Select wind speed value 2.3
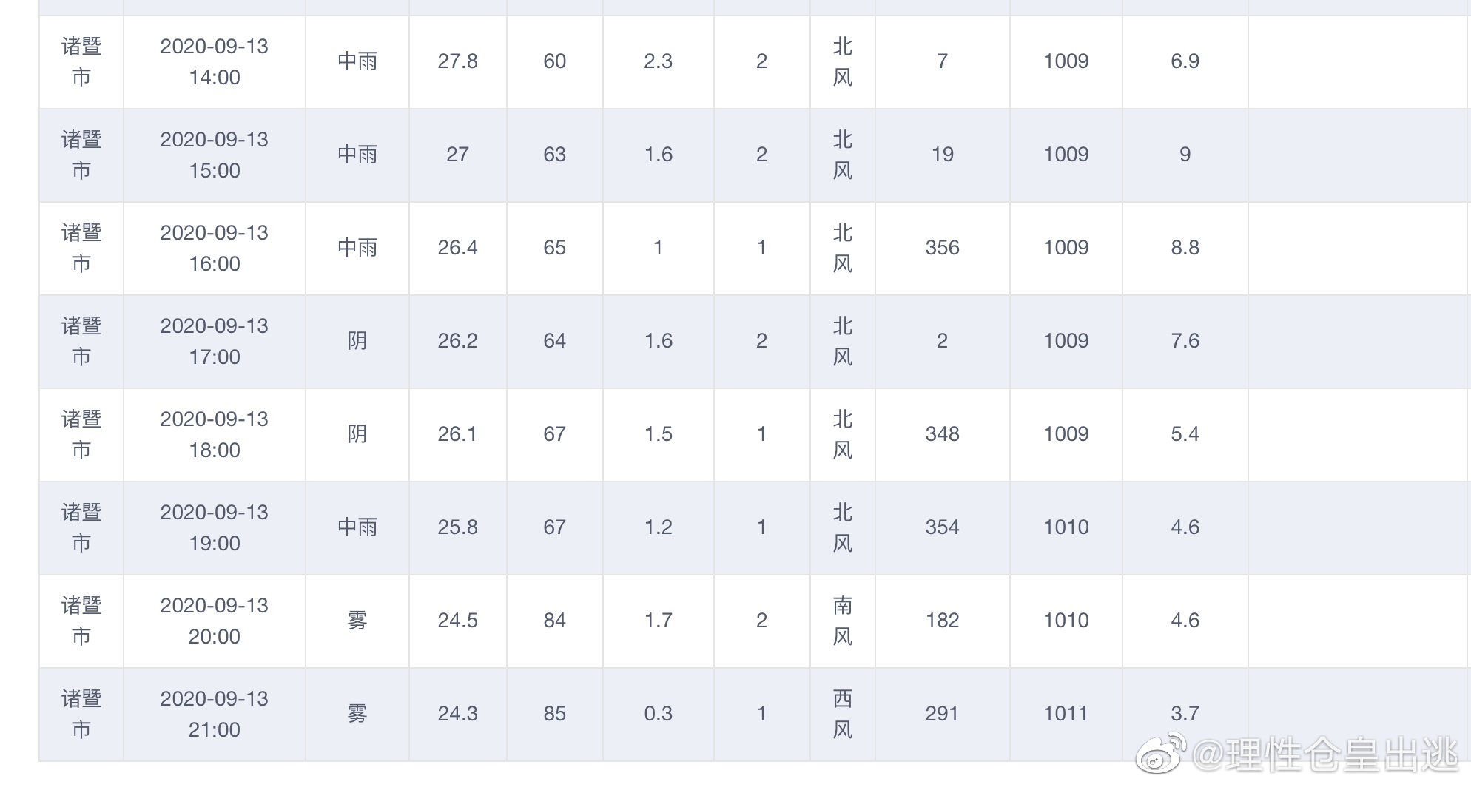This screenshot has width=1471, height=790. point(658,61)
